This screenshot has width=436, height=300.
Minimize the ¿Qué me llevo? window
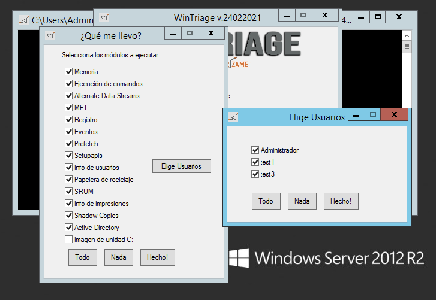173,33
